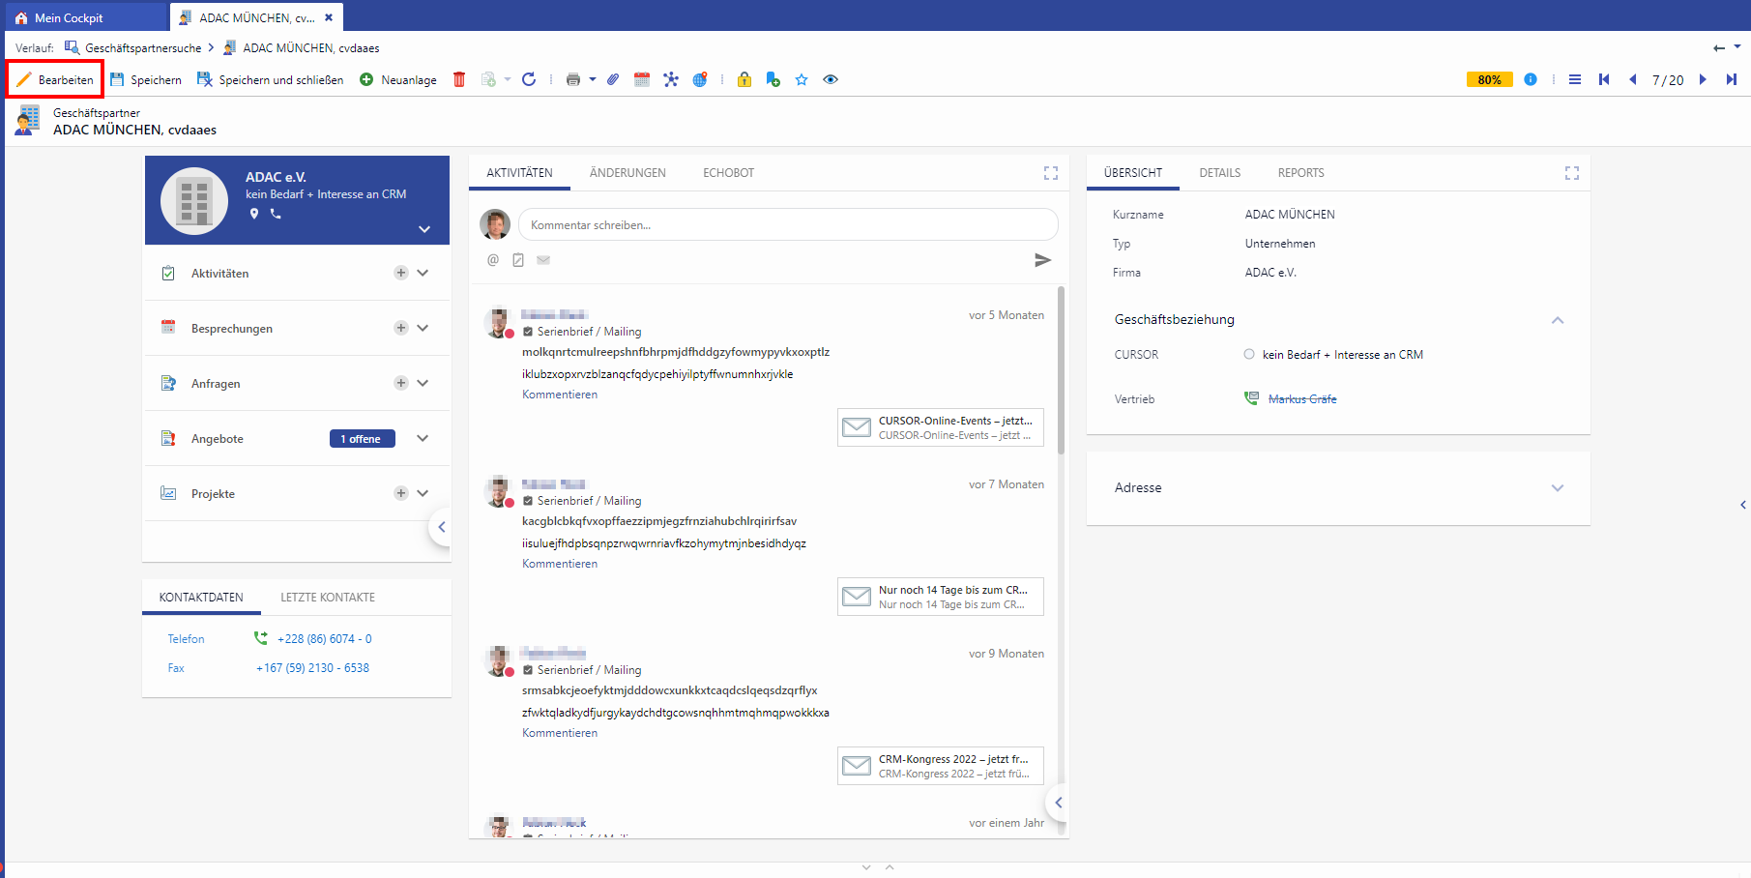Click the Speichern und schließen button
The width and height of the screenshot is (1751, 878).
(x=271, y=79)
